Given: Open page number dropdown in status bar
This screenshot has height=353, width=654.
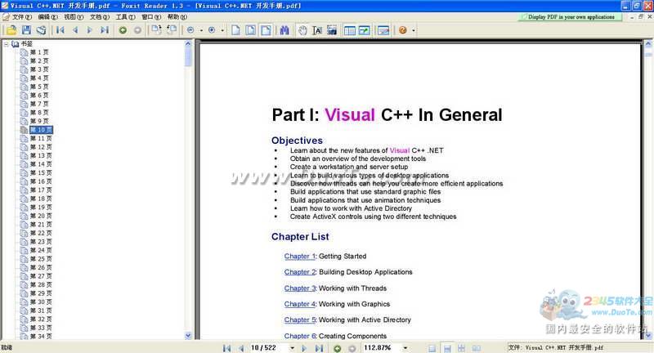Looking at the screenshot, I should 293,348.
